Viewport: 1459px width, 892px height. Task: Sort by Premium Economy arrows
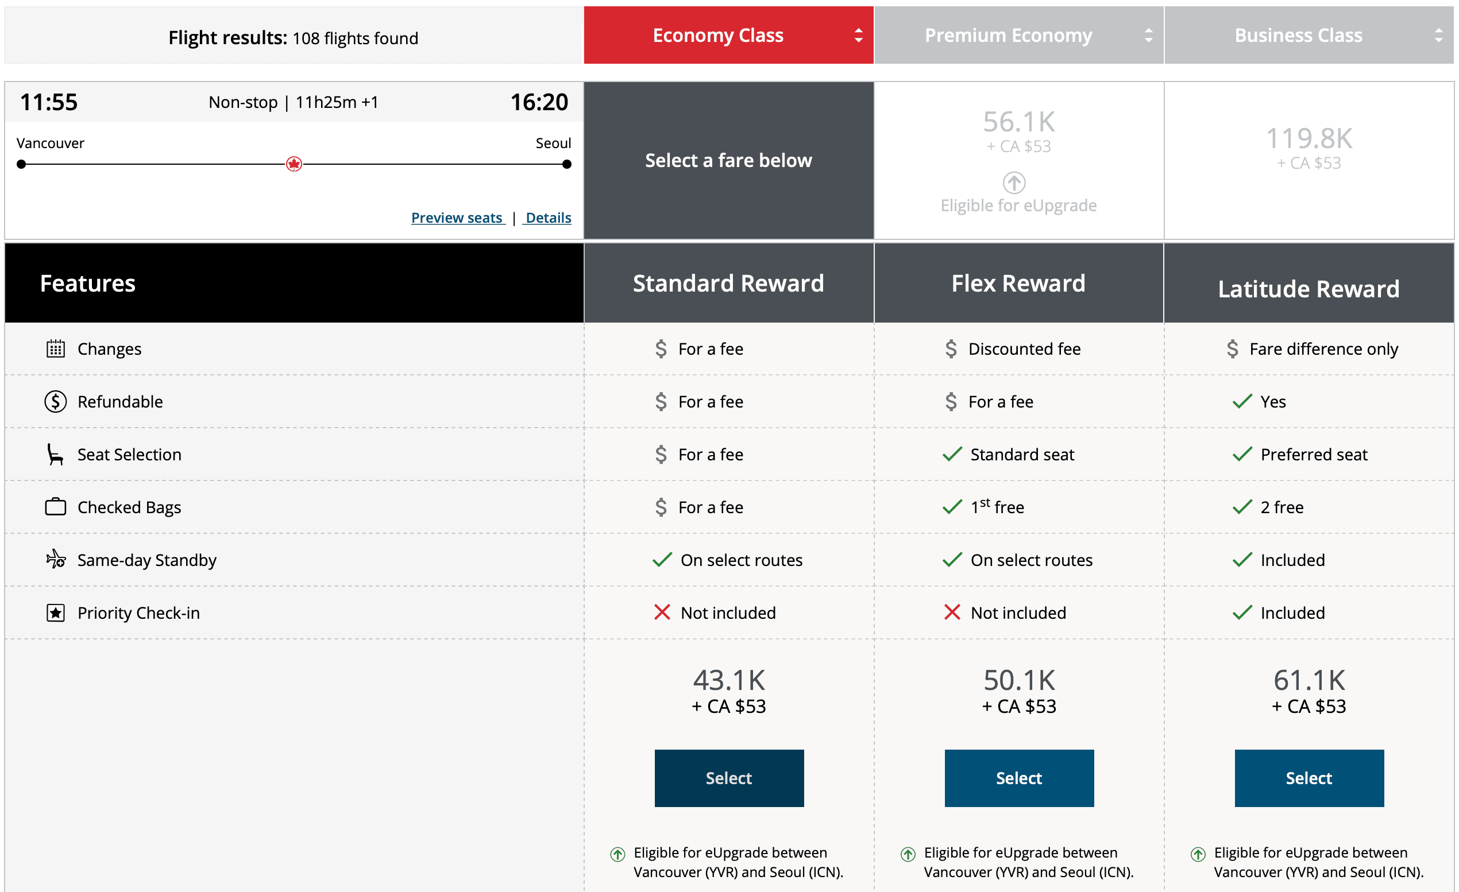point(1149,36)
